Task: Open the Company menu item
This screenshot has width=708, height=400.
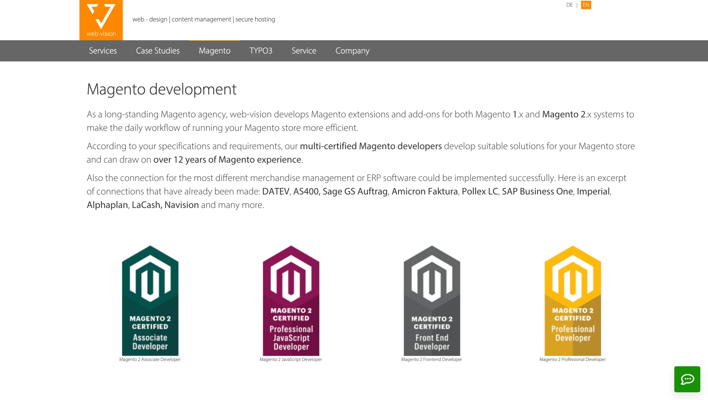Action: tap(352, 51)
